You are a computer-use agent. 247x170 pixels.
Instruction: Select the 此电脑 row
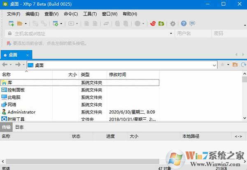click(80, 98)
